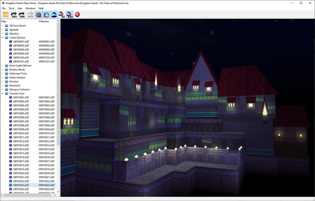Viewport: 315px width, 201px height.
Task: Click the Agrabah folder icon
Action: pos(7,30)
